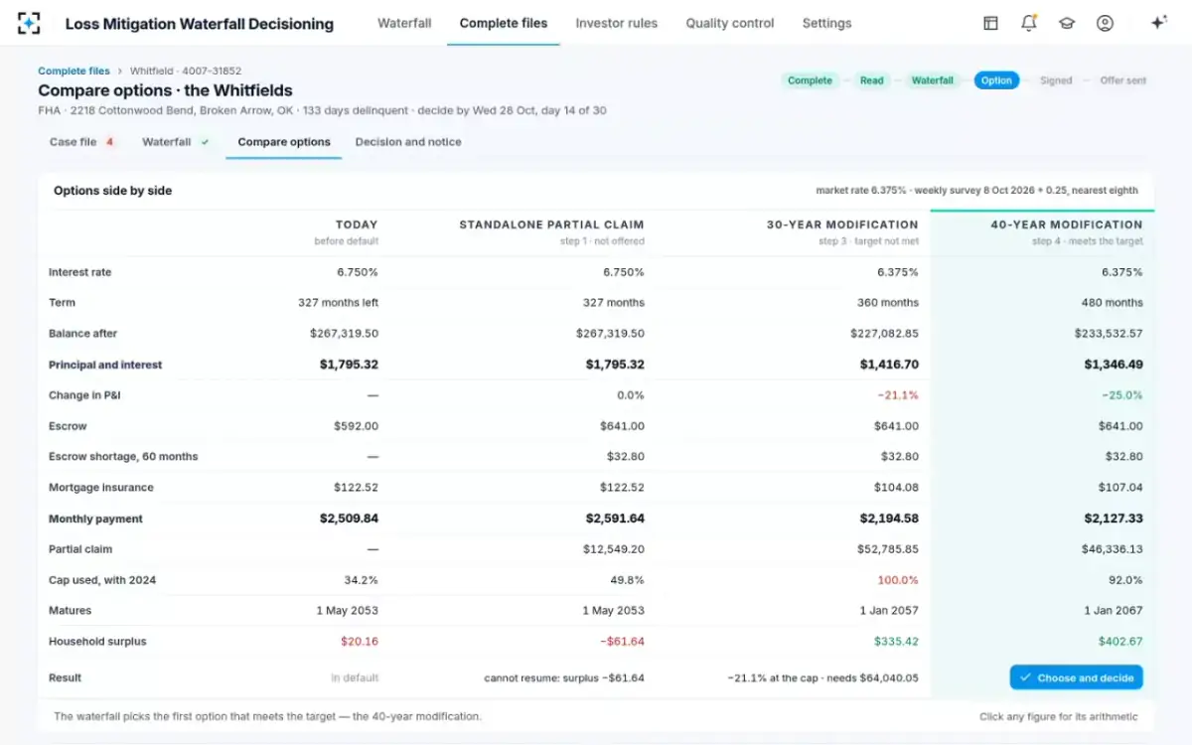Click the STANDALONE PARTIAL CLAIM column header
This screenshot has width=1192, height=745.
coord(551,224)
